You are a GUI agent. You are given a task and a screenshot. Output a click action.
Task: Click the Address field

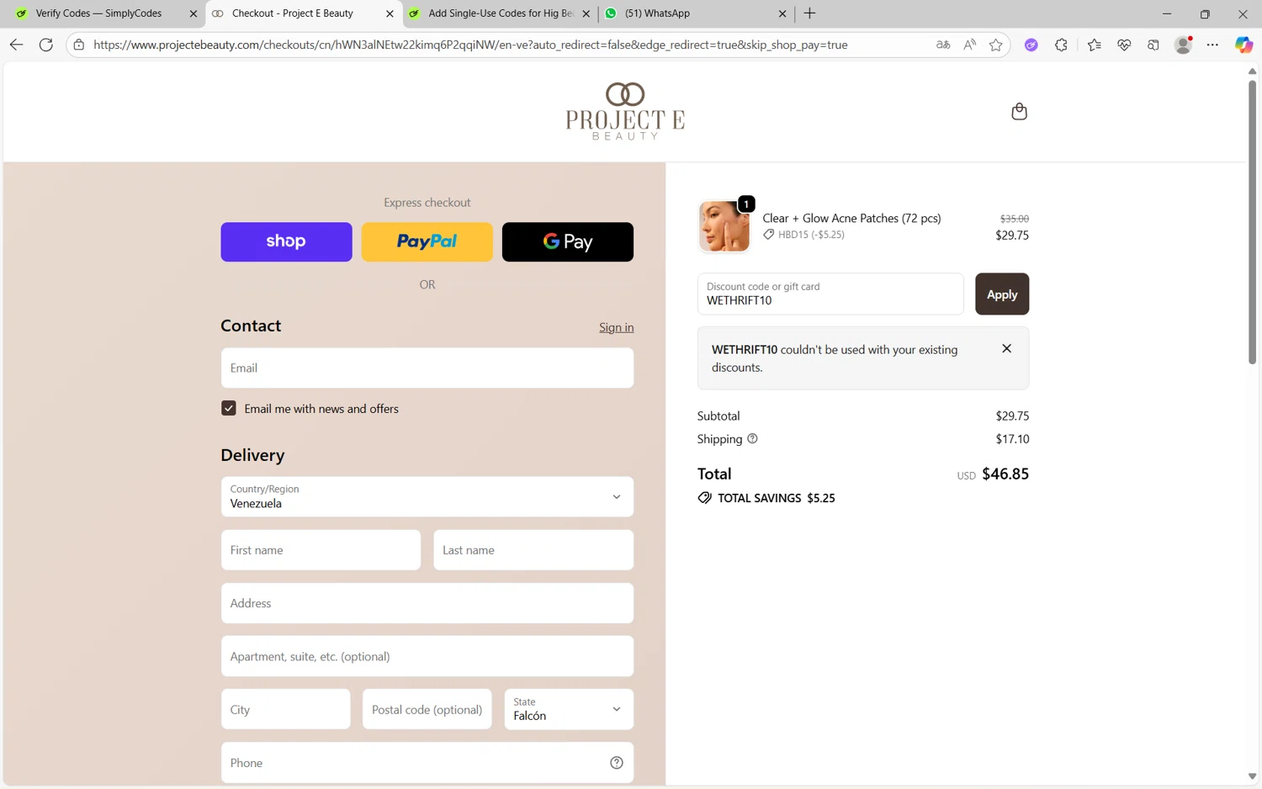(427, 603)
